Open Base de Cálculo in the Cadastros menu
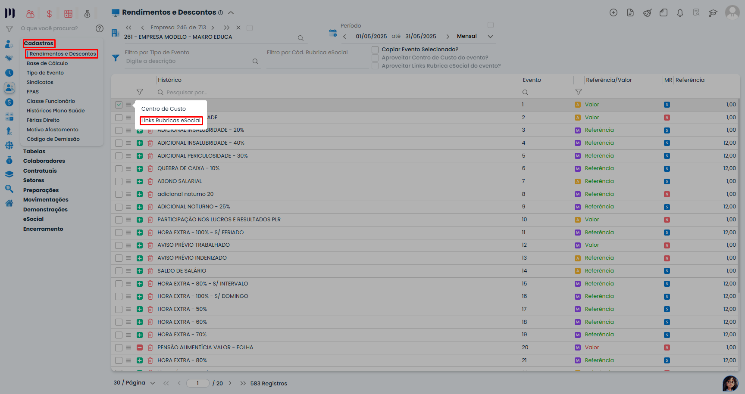The width and height of the screenshot is (745, 394). [47, 63]
